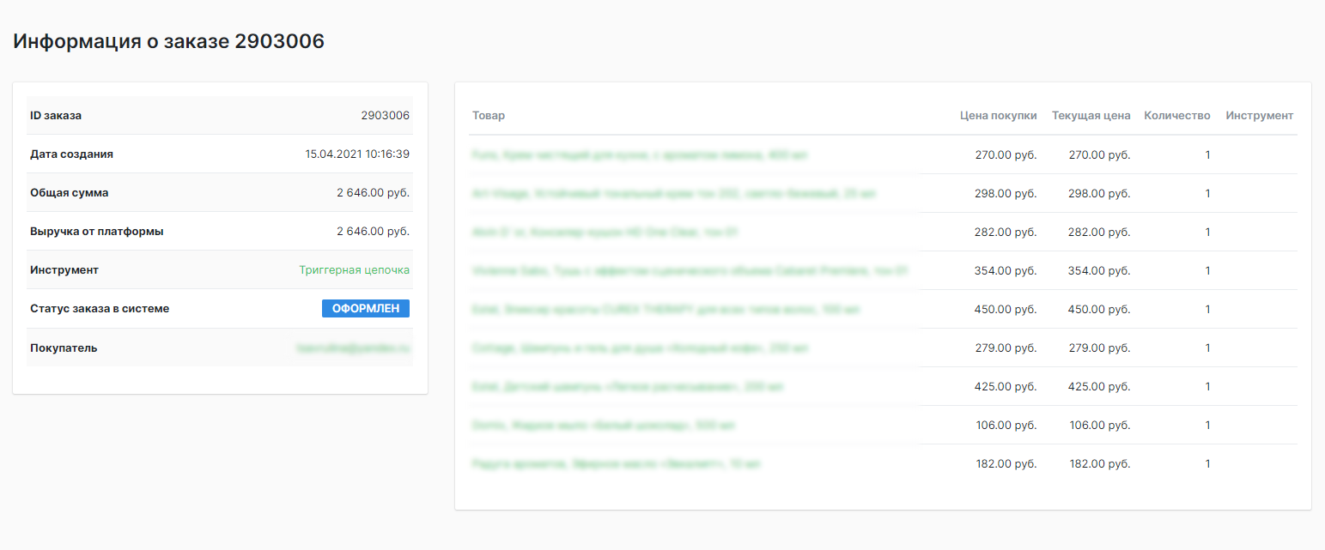Click the Инструмент column header in table
The image size is (1325, 550).
[1259, 116]
